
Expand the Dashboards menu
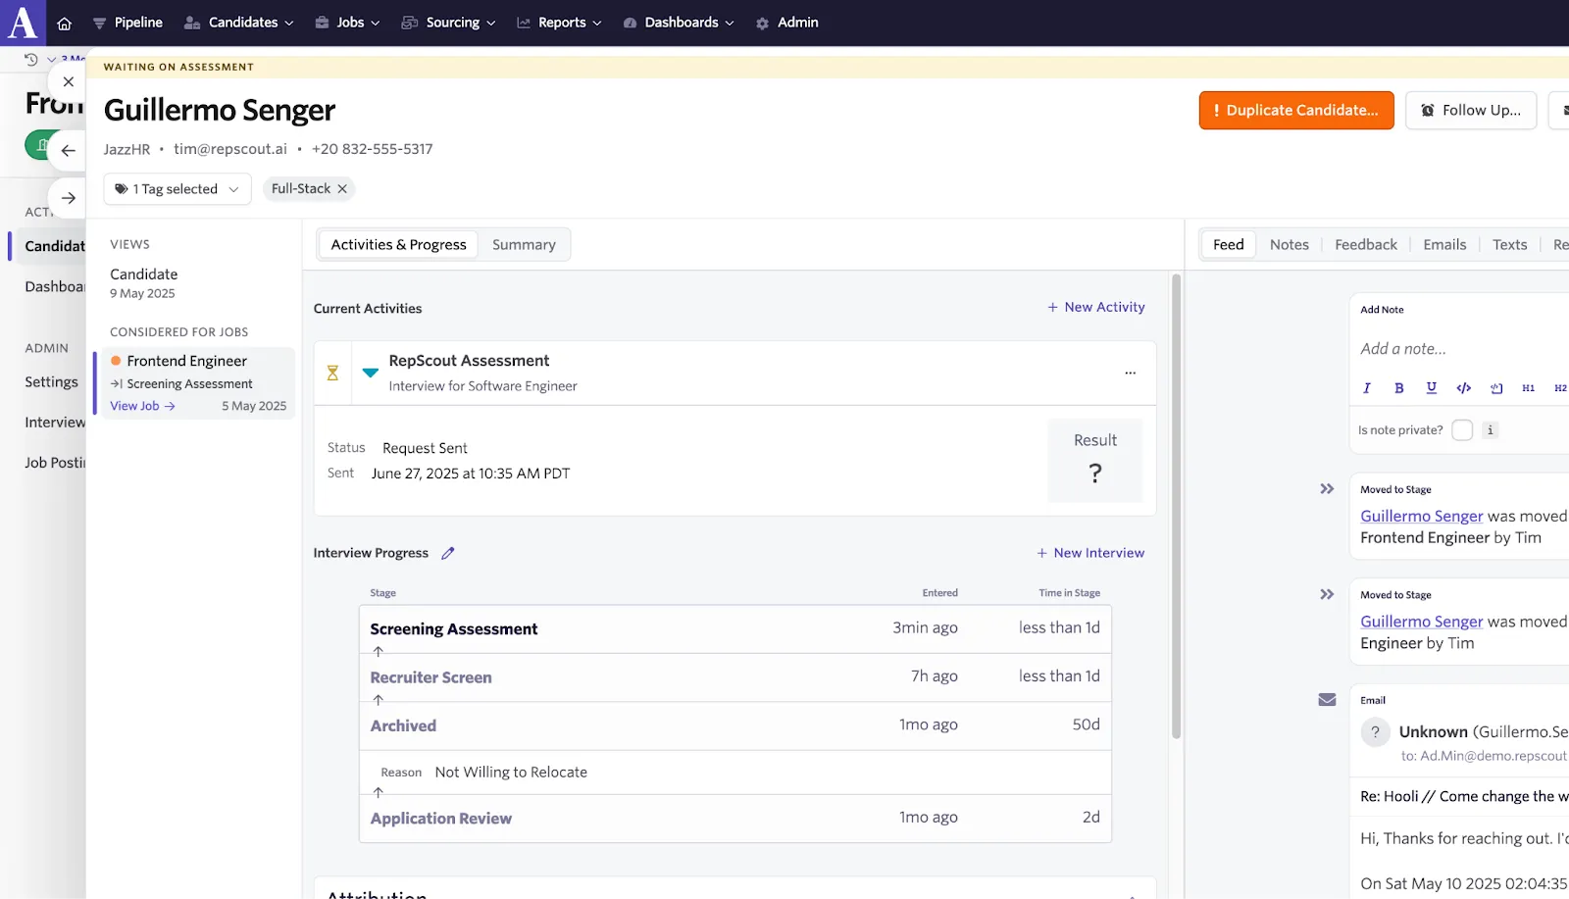click(679, 23)
